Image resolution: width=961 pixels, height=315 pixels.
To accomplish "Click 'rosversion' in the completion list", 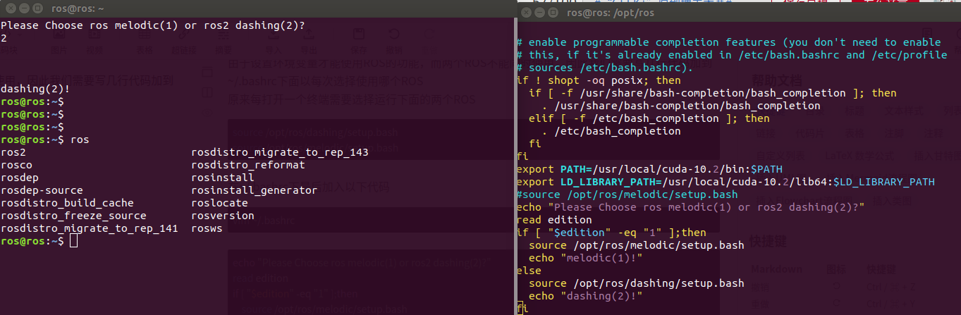I will (223, 216).
